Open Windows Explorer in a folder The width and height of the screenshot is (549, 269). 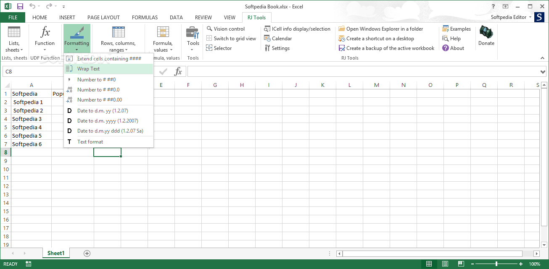(381, 29)
